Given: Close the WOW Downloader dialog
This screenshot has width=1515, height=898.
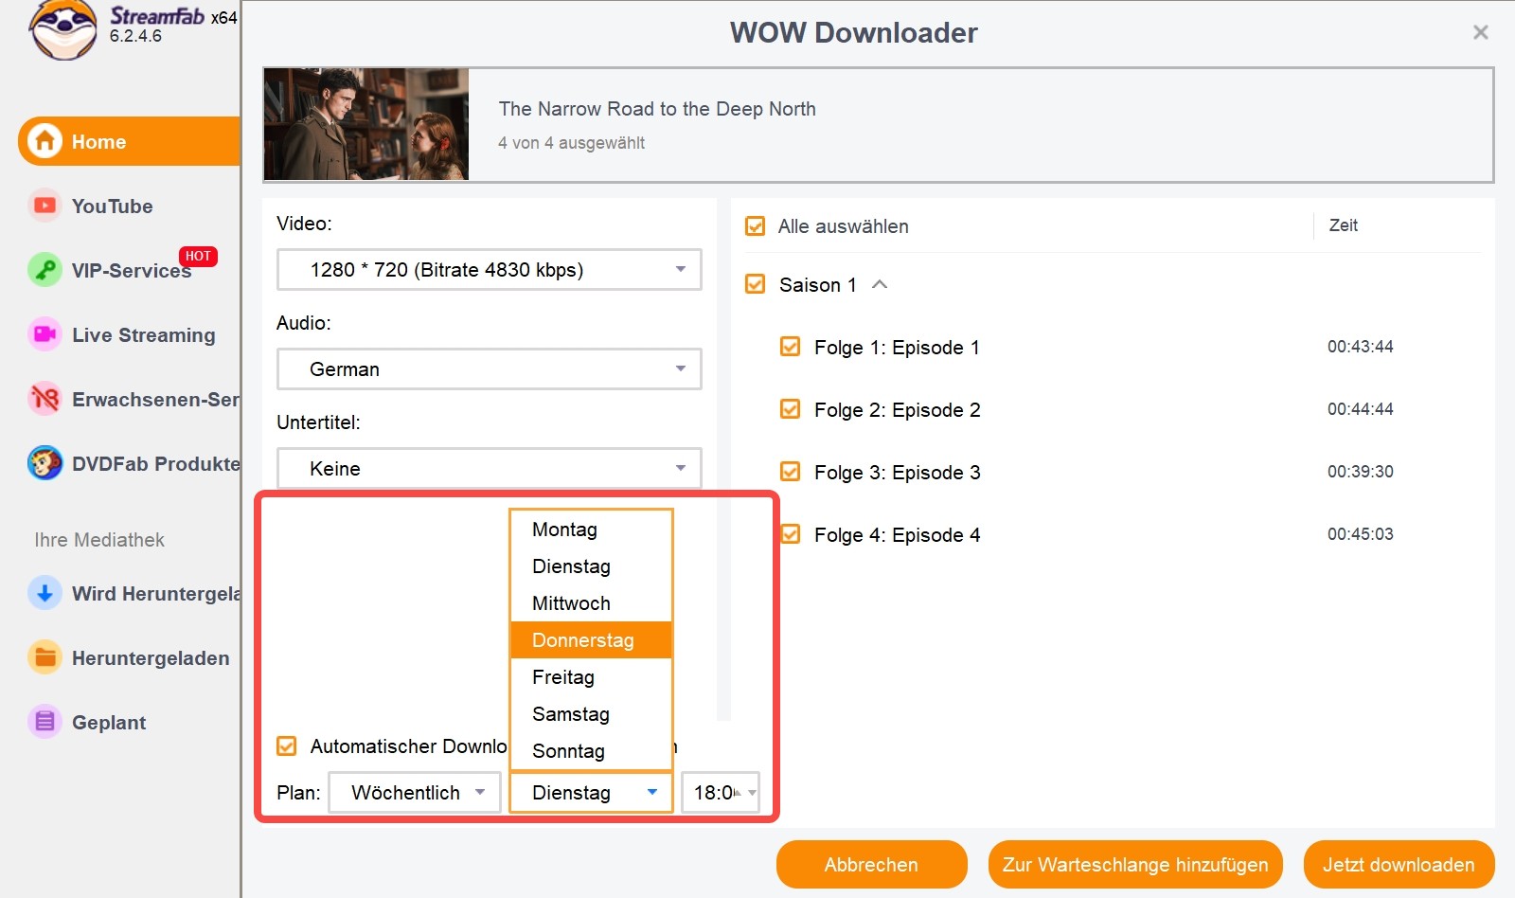Looking at the screenshot, I should [1481, 32].
